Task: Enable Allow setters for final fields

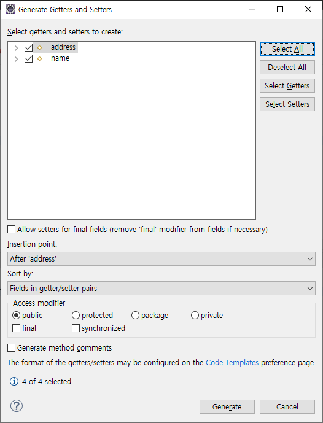Action: pyautogui.click(x=11, y=230)
